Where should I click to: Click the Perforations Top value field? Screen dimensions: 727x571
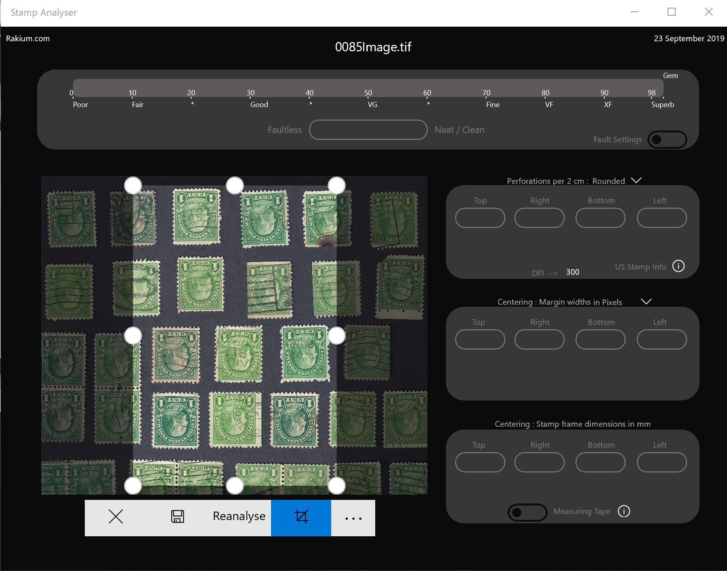480,218
